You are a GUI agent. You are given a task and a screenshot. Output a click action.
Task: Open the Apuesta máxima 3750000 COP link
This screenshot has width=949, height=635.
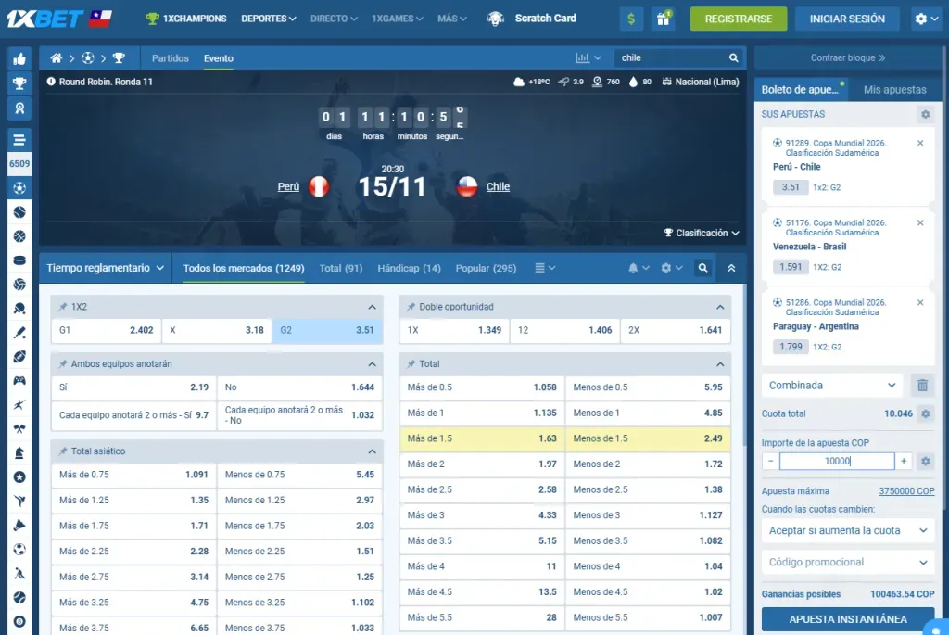[906, 490]
